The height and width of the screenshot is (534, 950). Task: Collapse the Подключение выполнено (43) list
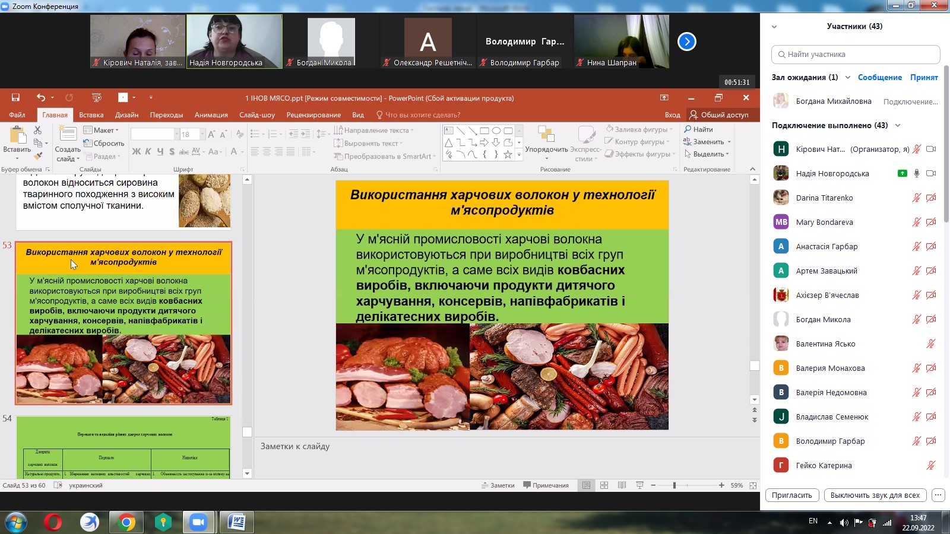tap(898, 126)
